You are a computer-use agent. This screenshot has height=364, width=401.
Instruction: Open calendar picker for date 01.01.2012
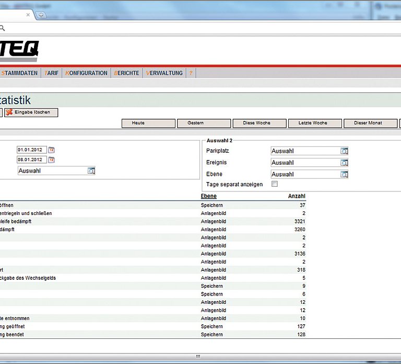pyautogui.click(x=51, y=150)
